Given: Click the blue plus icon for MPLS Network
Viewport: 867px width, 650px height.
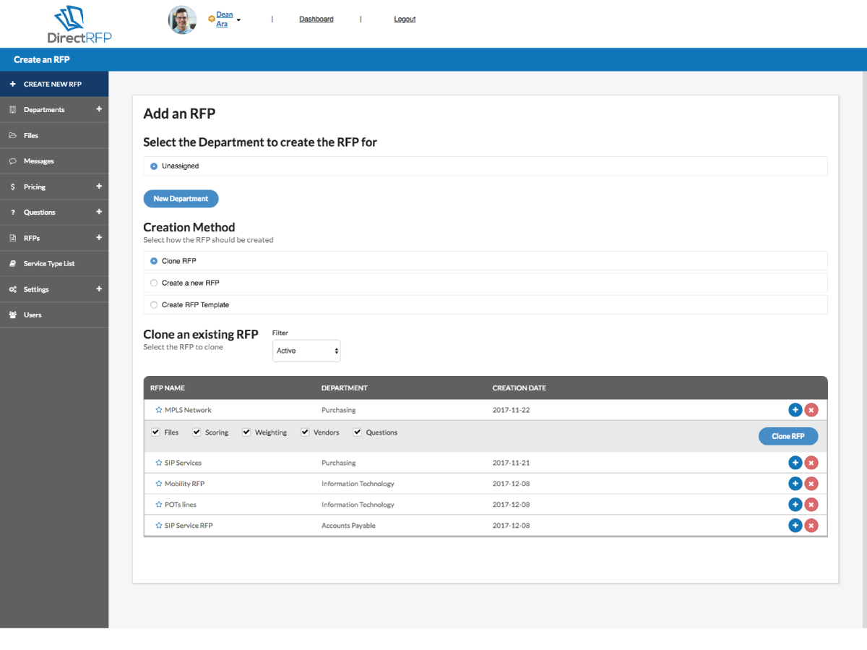Looking at the screenshot, I should click(795, 410).
